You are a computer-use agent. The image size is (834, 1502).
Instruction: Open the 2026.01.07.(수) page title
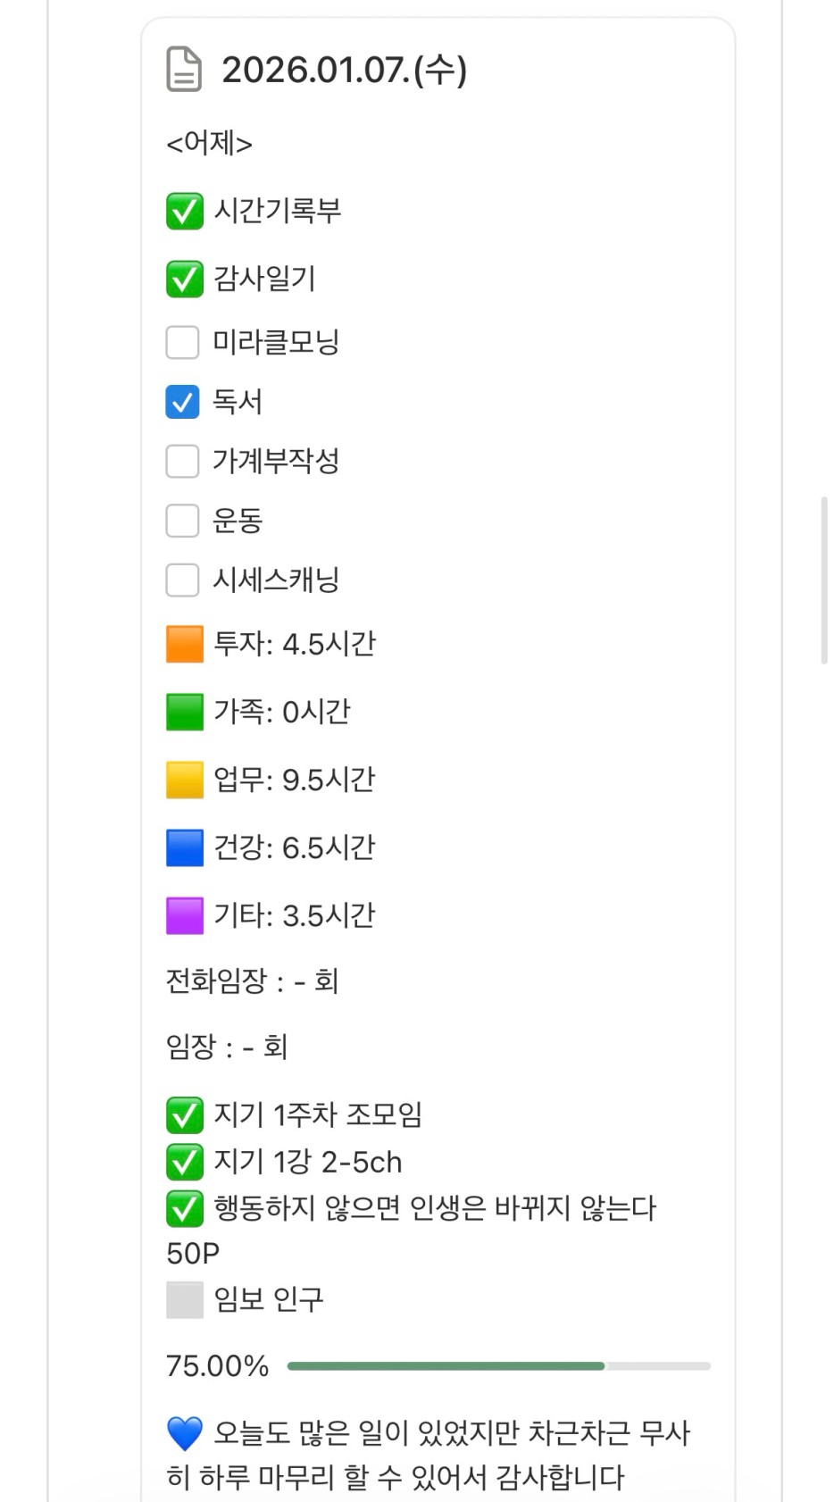tap(344, 70)
